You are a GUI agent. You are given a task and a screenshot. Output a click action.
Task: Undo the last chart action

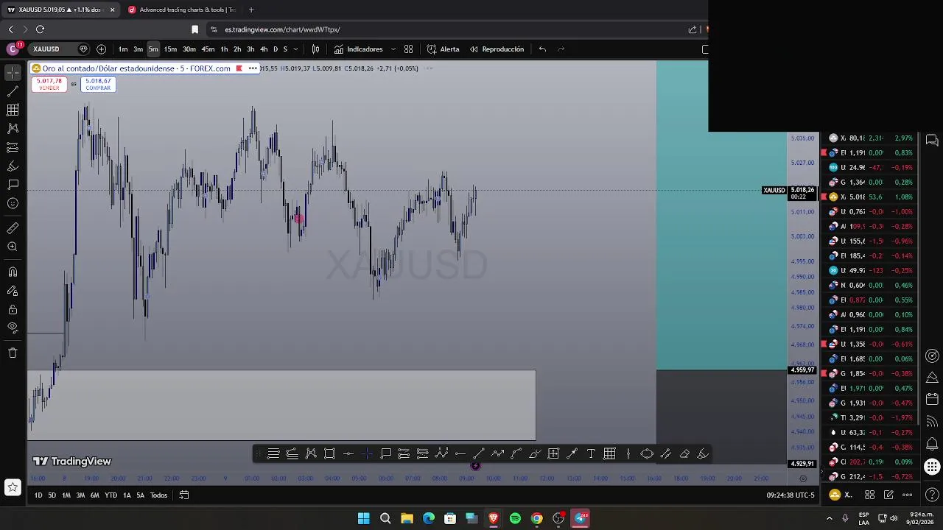click(x=542, y=49)
